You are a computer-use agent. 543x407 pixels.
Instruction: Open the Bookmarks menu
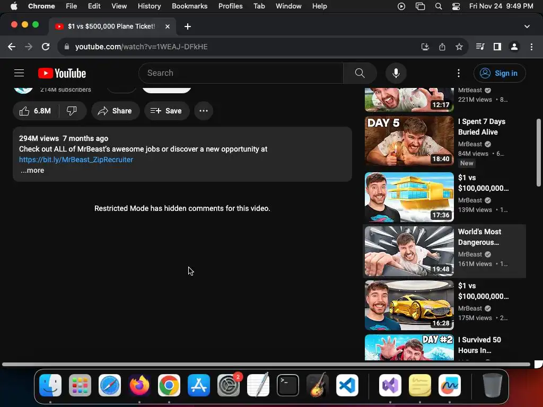tap(190, 6)
